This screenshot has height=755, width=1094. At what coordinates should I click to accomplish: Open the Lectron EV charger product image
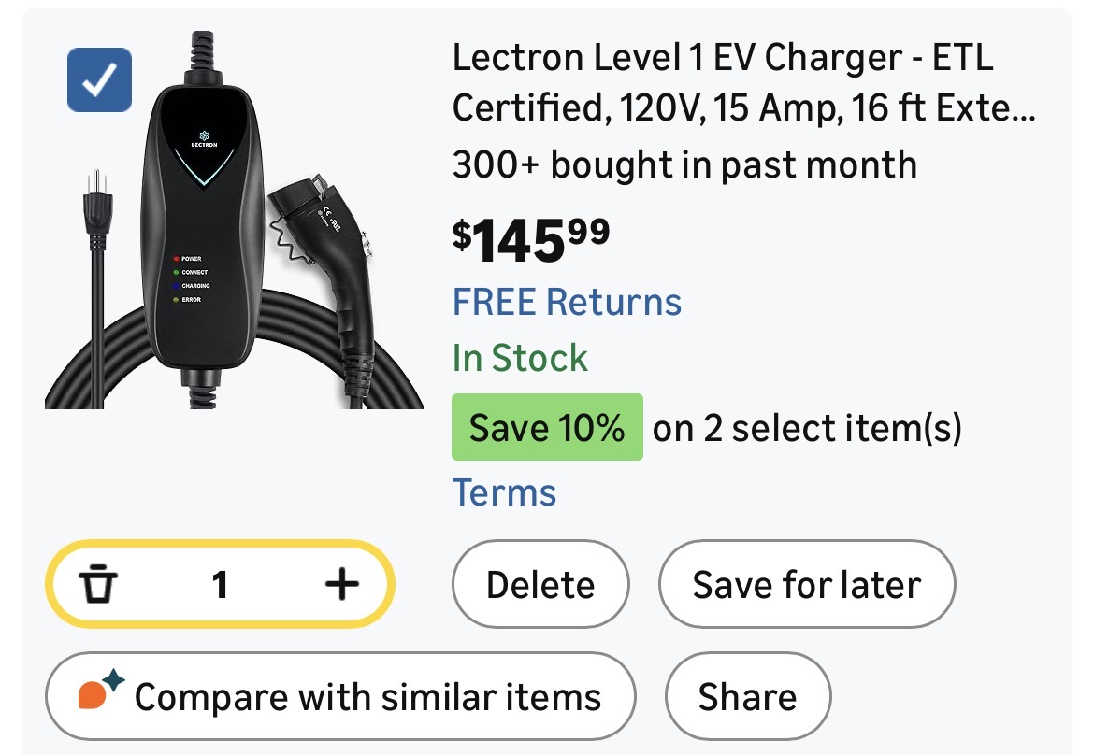[x=234, y=224]
